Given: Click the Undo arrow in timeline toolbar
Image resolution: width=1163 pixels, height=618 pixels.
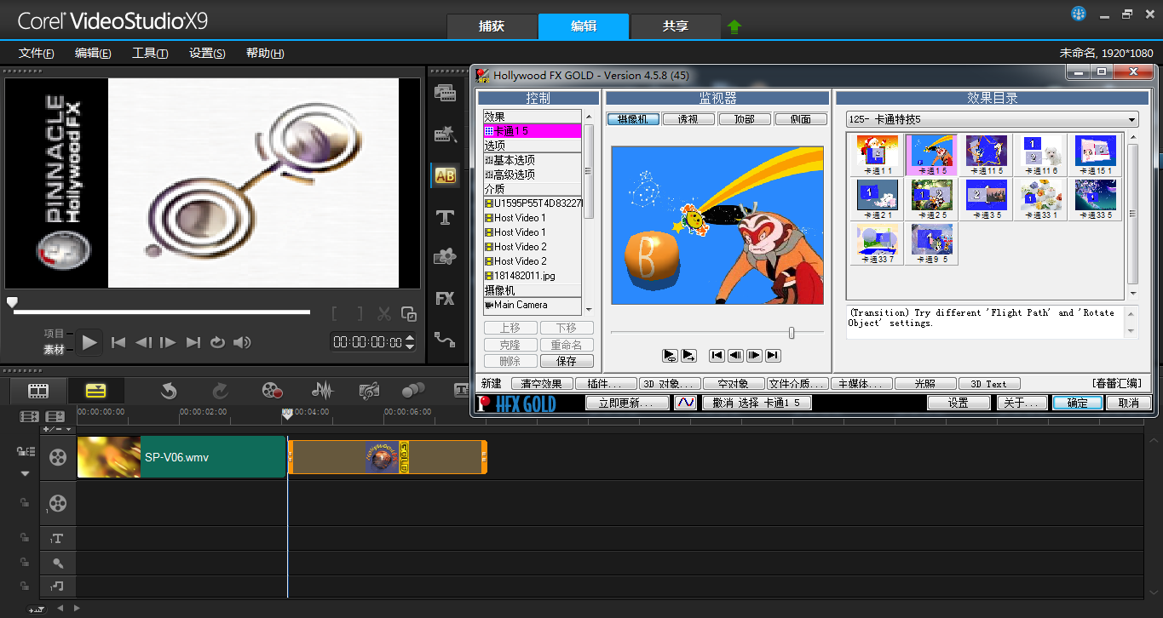Looking at the screenshot, I should (169, 391).
